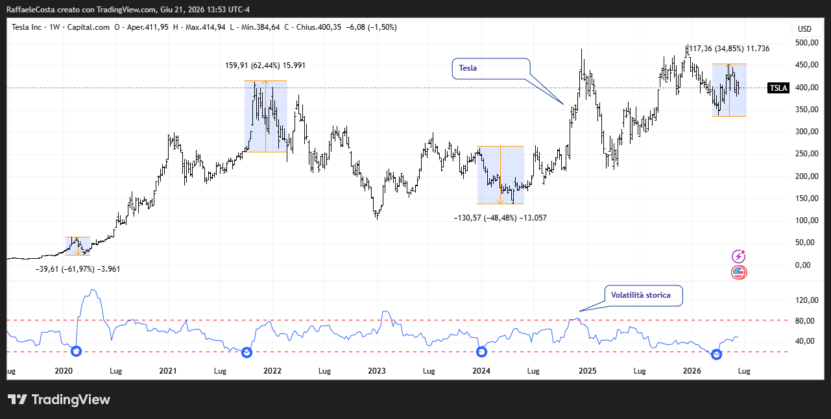
Task: Select the 34,85% price range box in 2026
Action: (729, 90)
